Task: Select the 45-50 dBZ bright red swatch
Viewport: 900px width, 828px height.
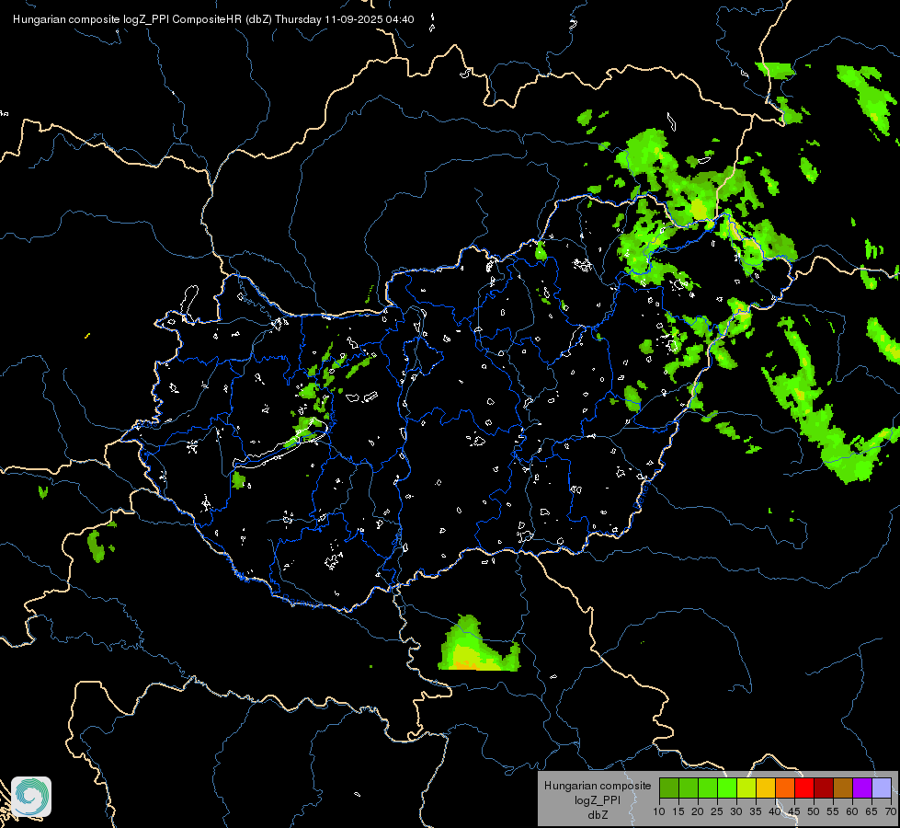Action: tap(804, 788)
